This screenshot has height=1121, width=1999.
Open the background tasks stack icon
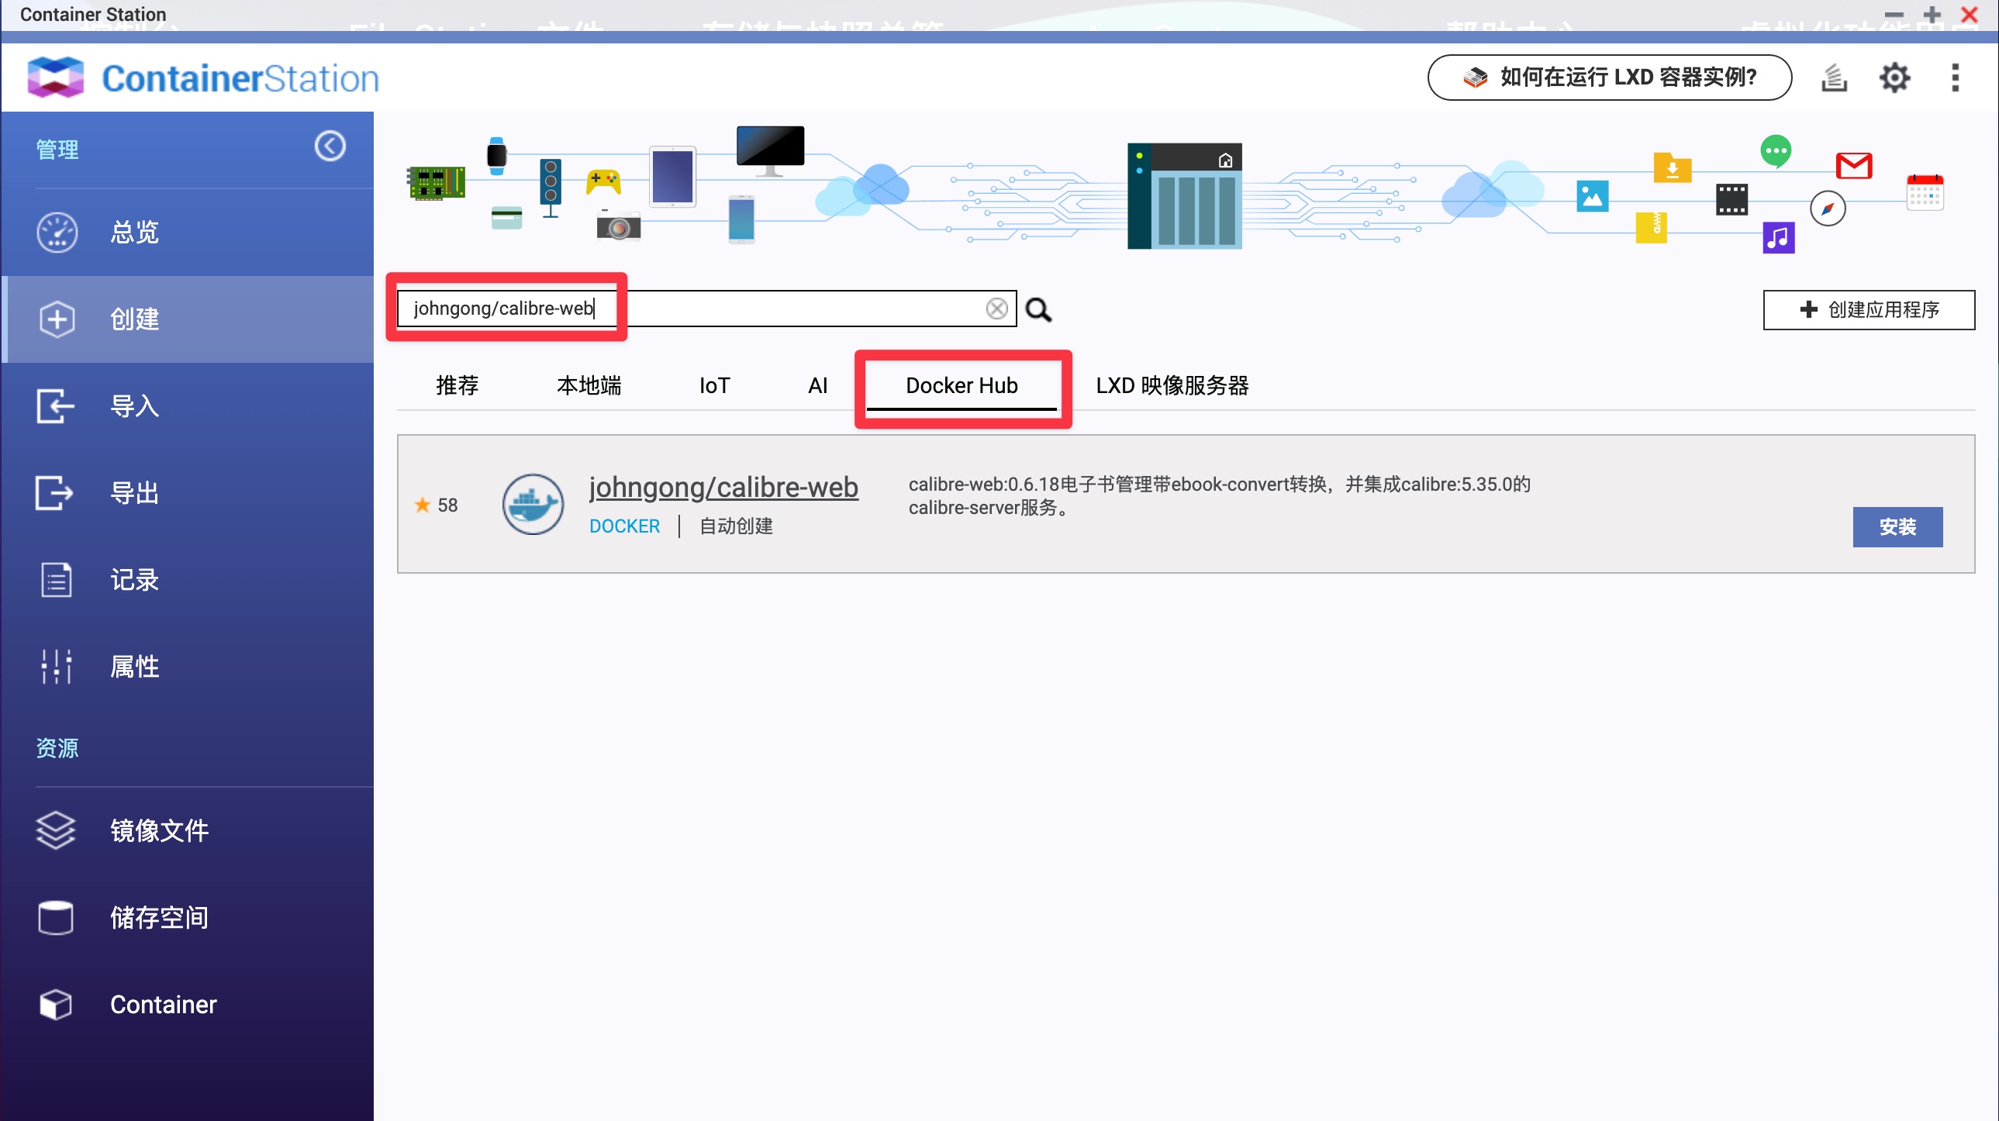[1834, 78]
